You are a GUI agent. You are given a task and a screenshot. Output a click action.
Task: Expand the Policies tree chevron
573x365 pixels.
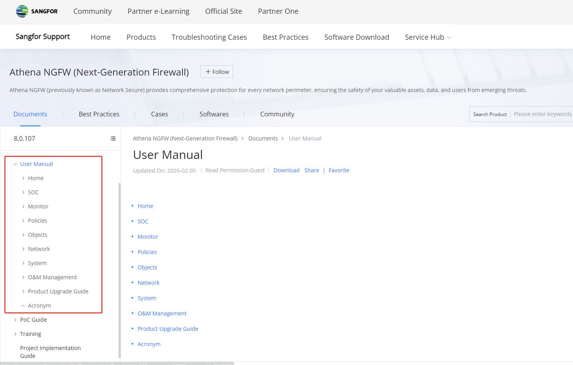(23, 221)
